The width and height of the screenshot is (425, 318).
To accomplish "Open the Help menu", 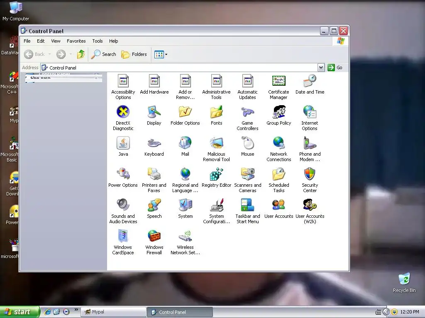I will 114,41.
